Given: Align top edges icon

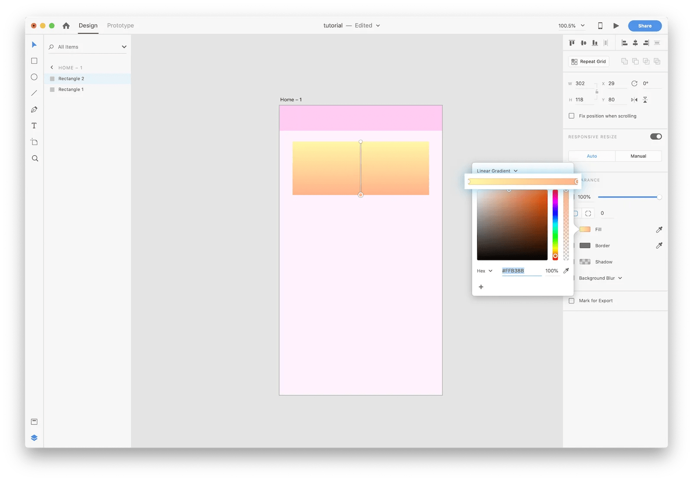Looking at the screenshot, I should 572,43.
